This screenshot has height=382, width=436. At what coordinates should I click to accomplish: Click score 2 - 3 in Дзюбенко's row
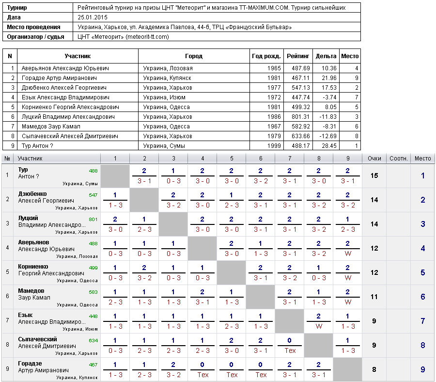(x=232, y=206)
